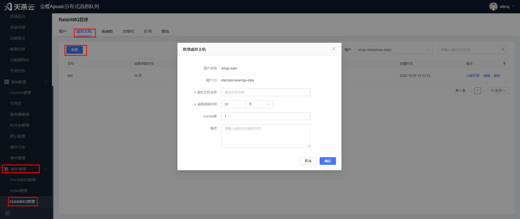Viewport: 520px width, 219px height.
Task: Click the 2024-10-25 15:53:53 creation time
Action: click(415, 76)
